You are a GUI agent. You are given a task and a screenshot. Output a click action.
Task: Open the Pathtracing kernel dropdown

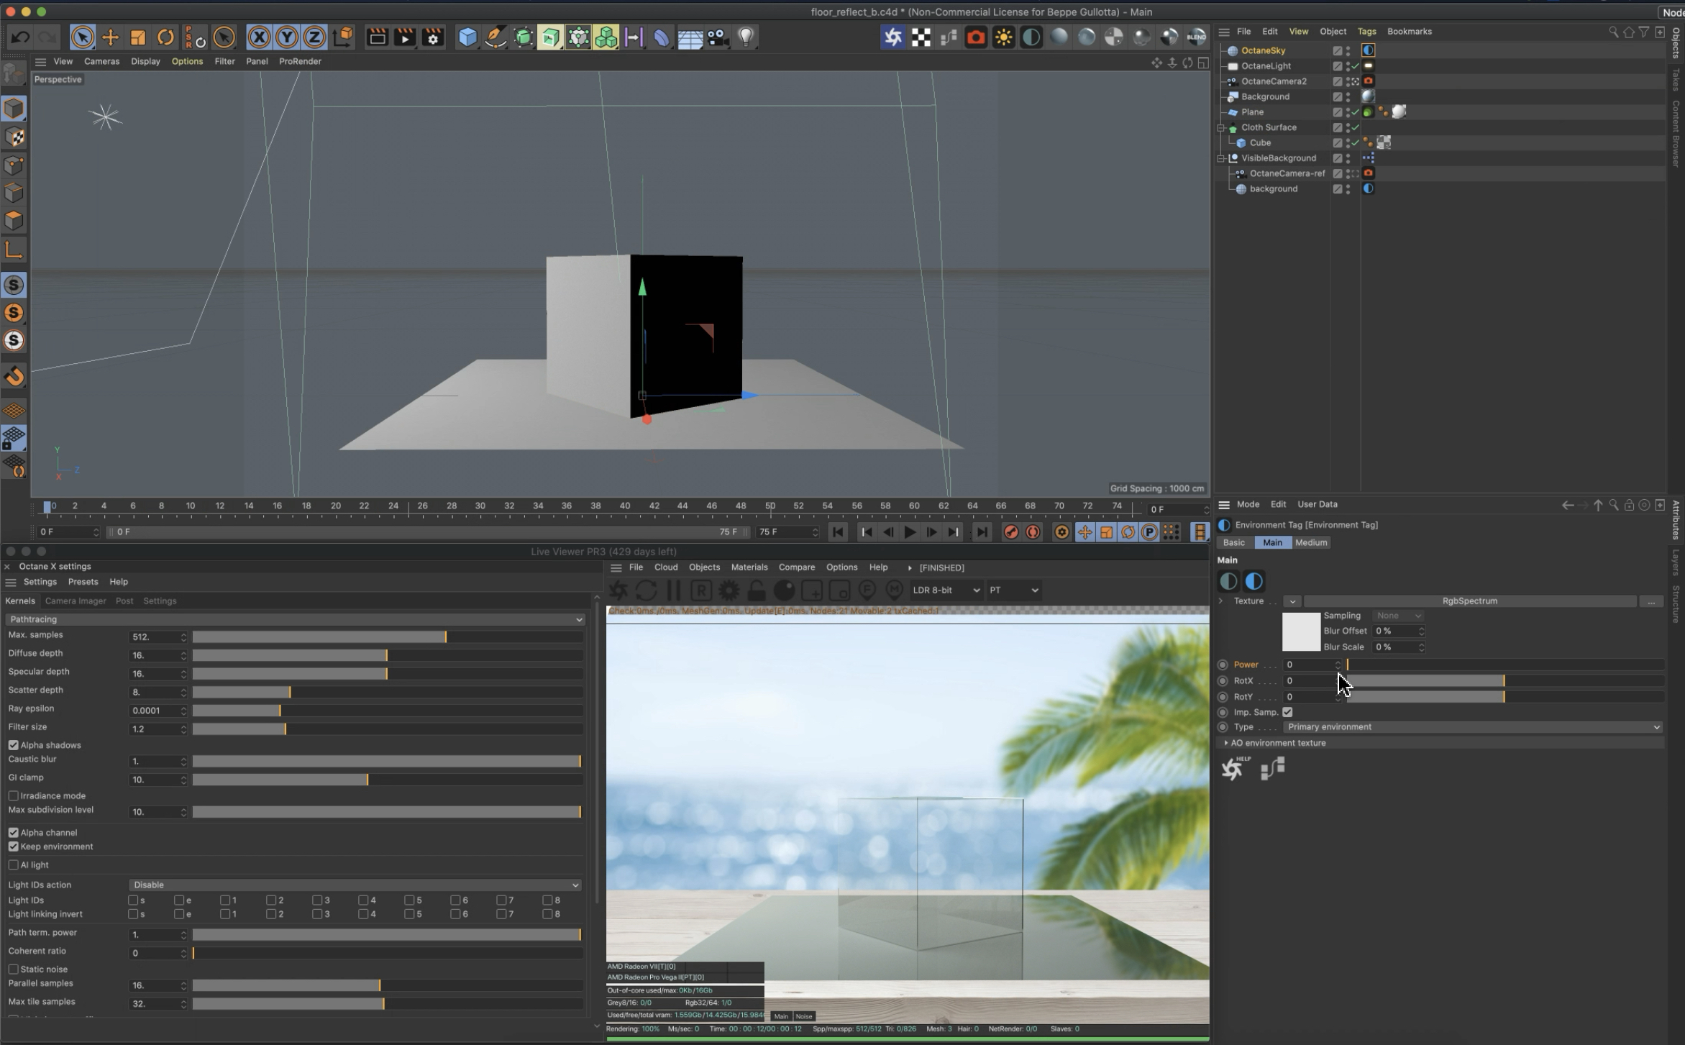coord(295,619)
